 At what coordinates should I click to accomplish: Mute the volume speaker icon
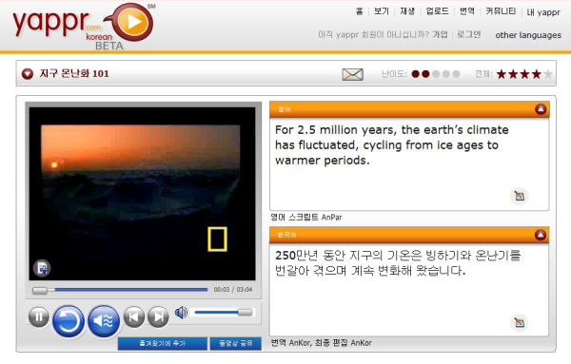181,313
